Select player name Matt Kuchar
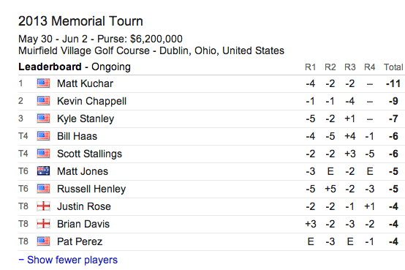The width and height of the screenshot is (405, 270). click(x=85, y=83)
